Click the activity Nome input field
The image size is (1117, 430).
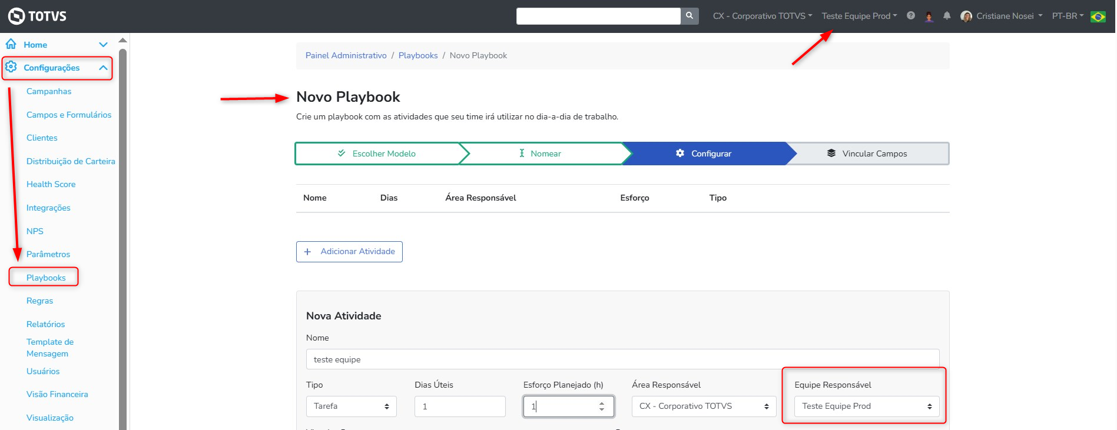[622, 359]
